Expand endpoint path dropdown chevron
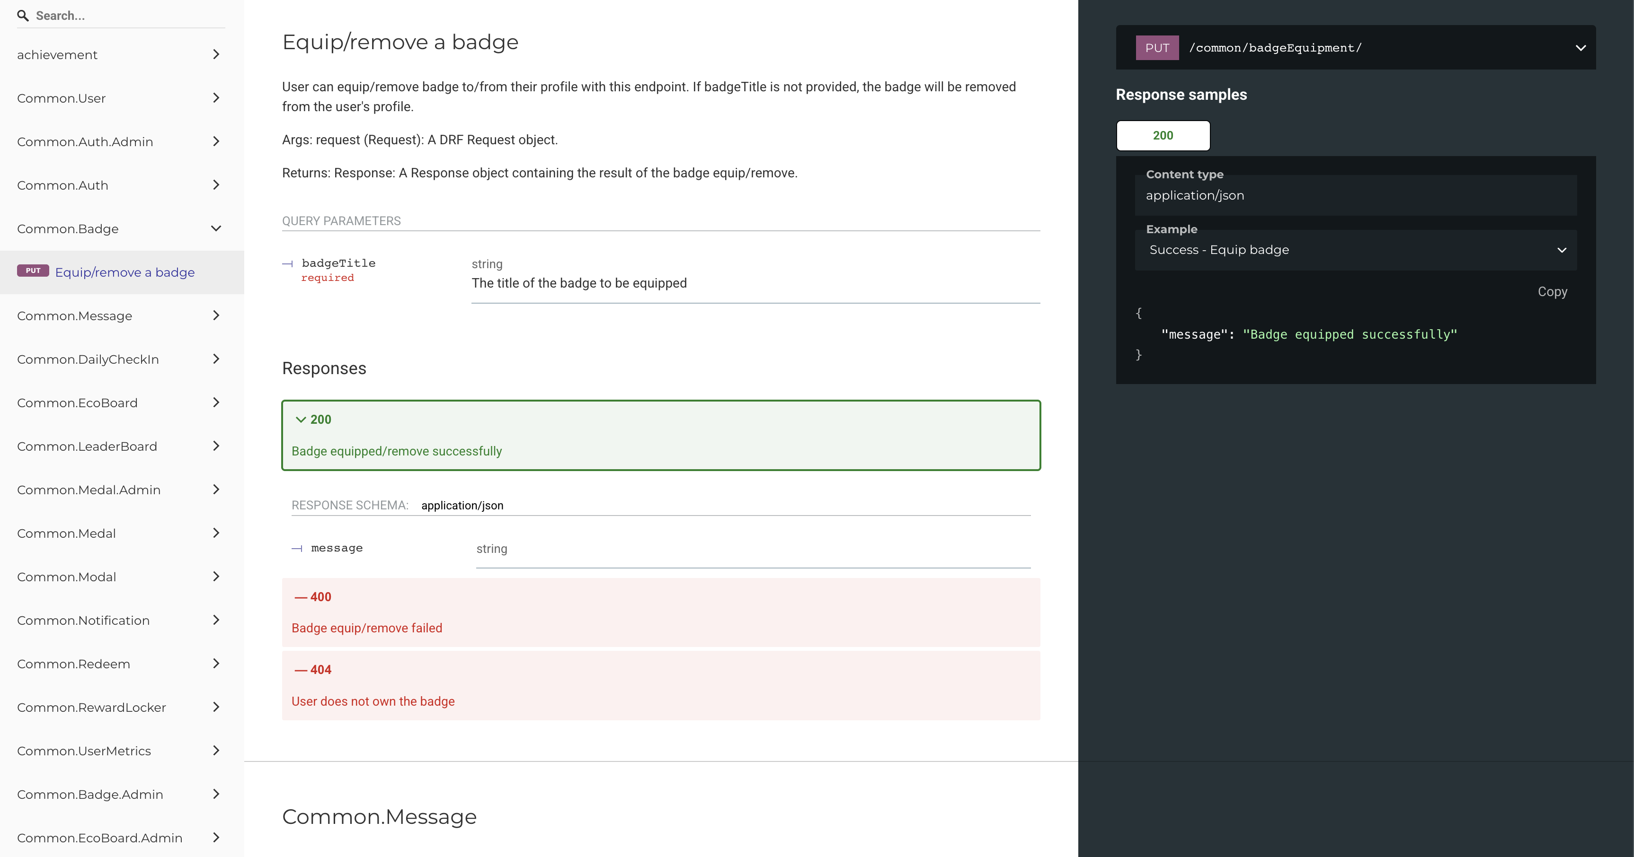Screen dimensions: 1634x857 tap(1580, 48)
